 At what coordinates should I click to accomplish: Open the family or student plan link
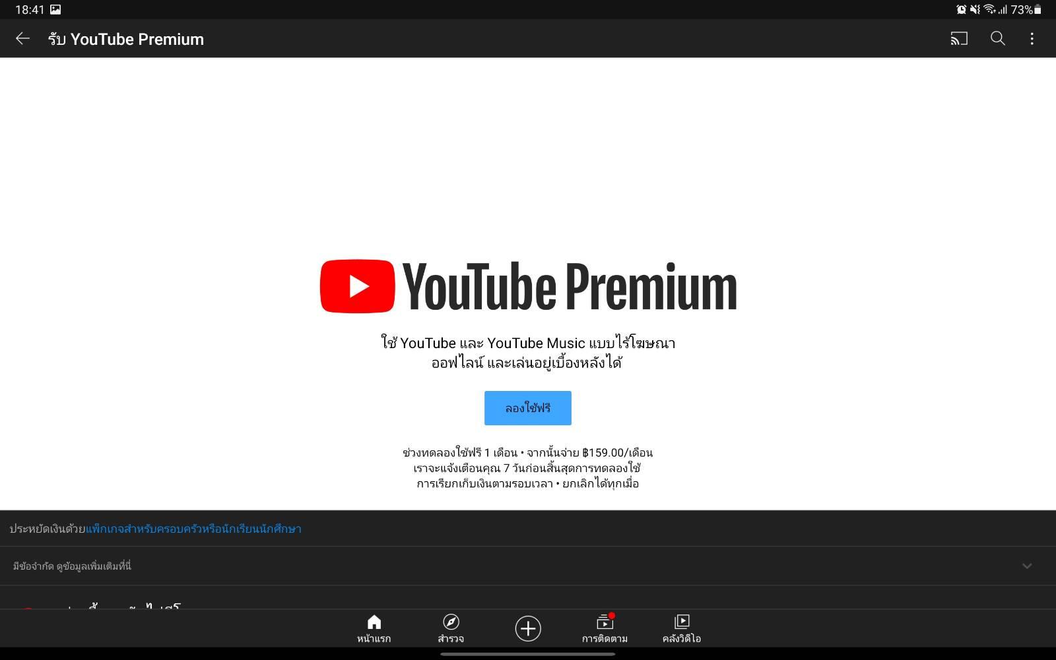click(x=193, y=529)
